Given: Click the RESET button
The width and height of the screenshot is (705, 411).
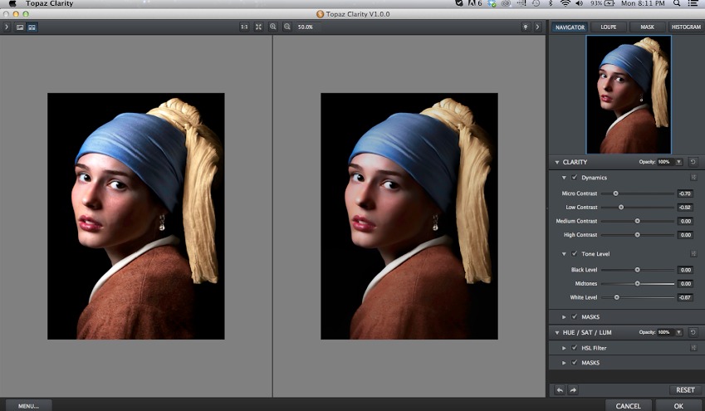Looking at the screenshot, I should (x=685, y=390).
